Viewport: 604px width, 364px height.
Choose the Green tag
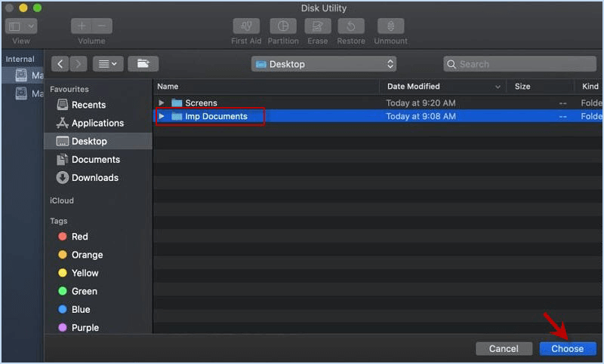[x=78, y=292]
